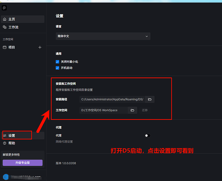
Task: Open the 工作流 workflow section
Action: (x=13, y=27)
